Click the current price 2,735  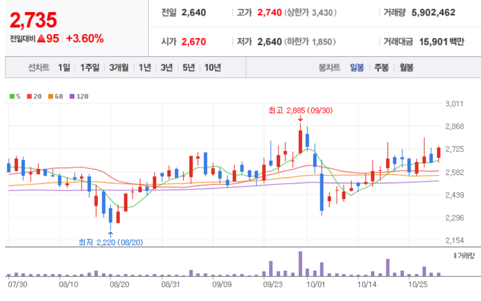34,20
